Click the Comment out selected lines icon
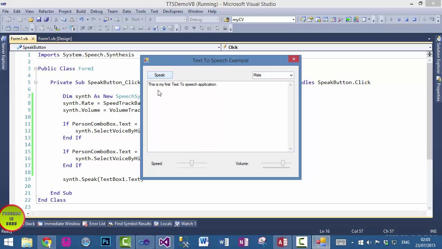 pyautogui.click(x=99, y=28)
